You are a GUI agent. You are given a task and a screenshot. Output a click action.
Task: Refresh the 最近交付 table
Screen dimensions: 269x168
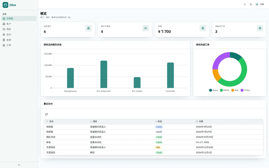(x=47, y=114)
